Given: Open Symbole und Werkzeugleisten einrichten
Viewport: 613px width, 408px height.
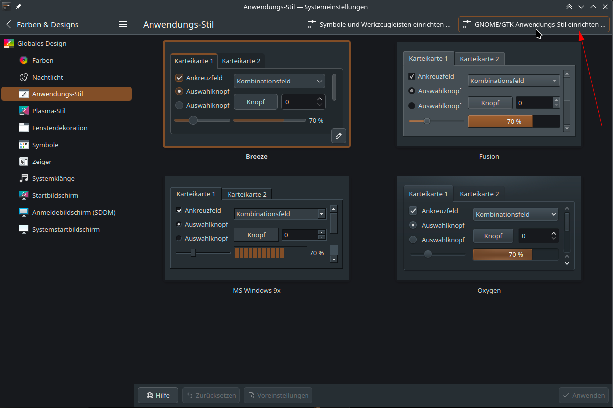Looking at the screenshot, I should point(379,24).
